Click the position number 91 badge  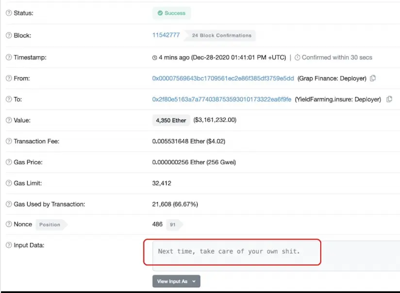coord(174,225)
